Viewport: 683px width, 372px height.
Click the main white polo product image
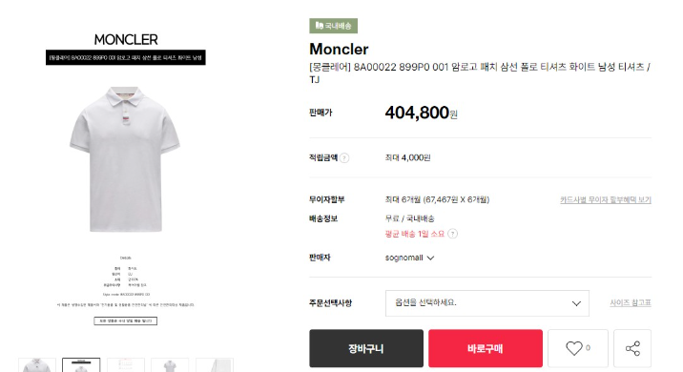pos(125,159)
